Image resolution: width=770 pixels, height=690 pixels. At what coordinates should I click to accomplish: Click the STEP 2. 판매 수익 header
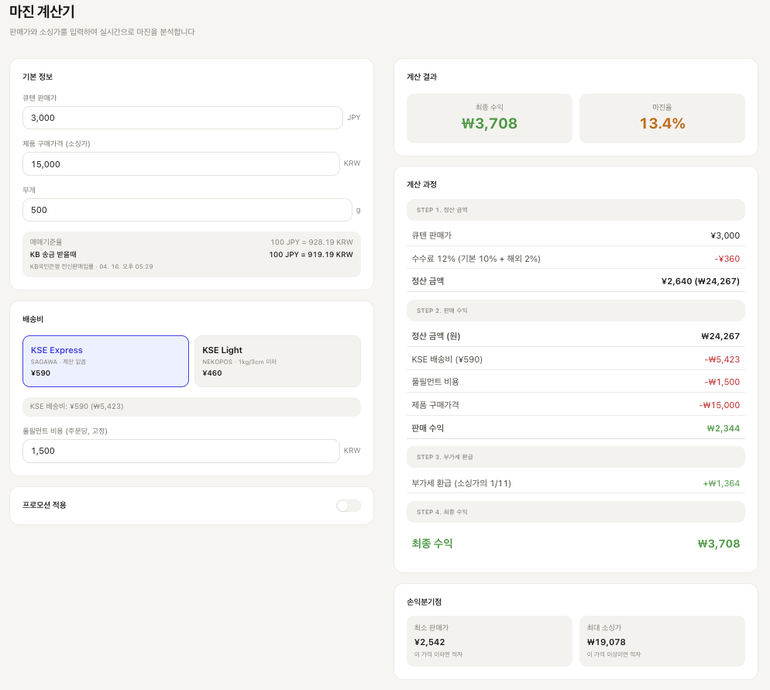coord(576,311)
